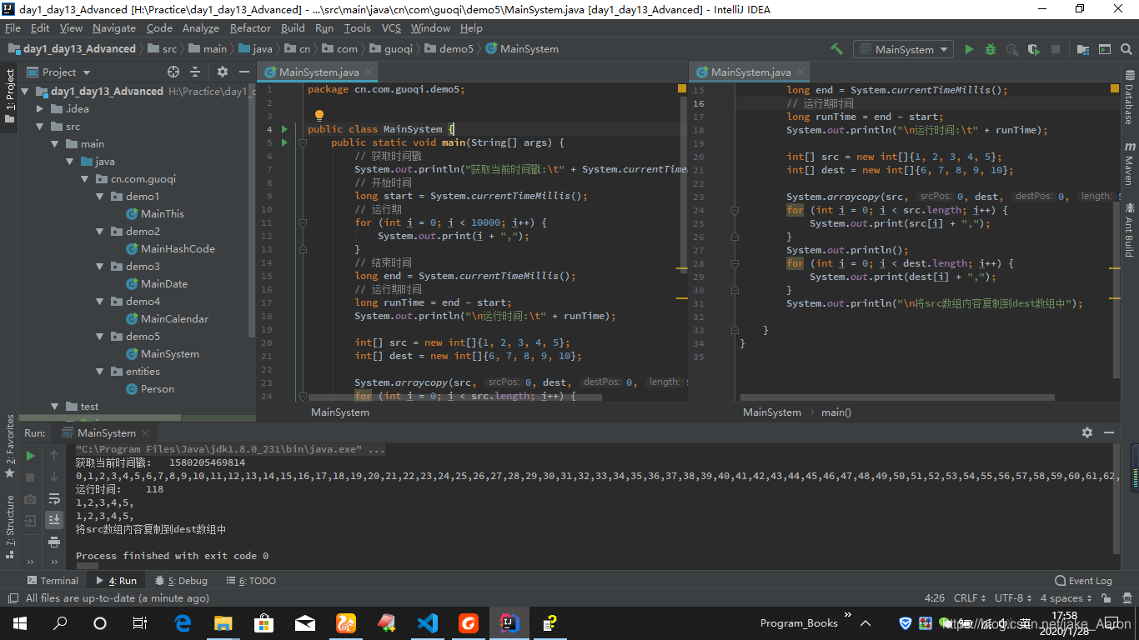Toggle the Project tool window side tab

pyautogui.click(x=9, y=96)
